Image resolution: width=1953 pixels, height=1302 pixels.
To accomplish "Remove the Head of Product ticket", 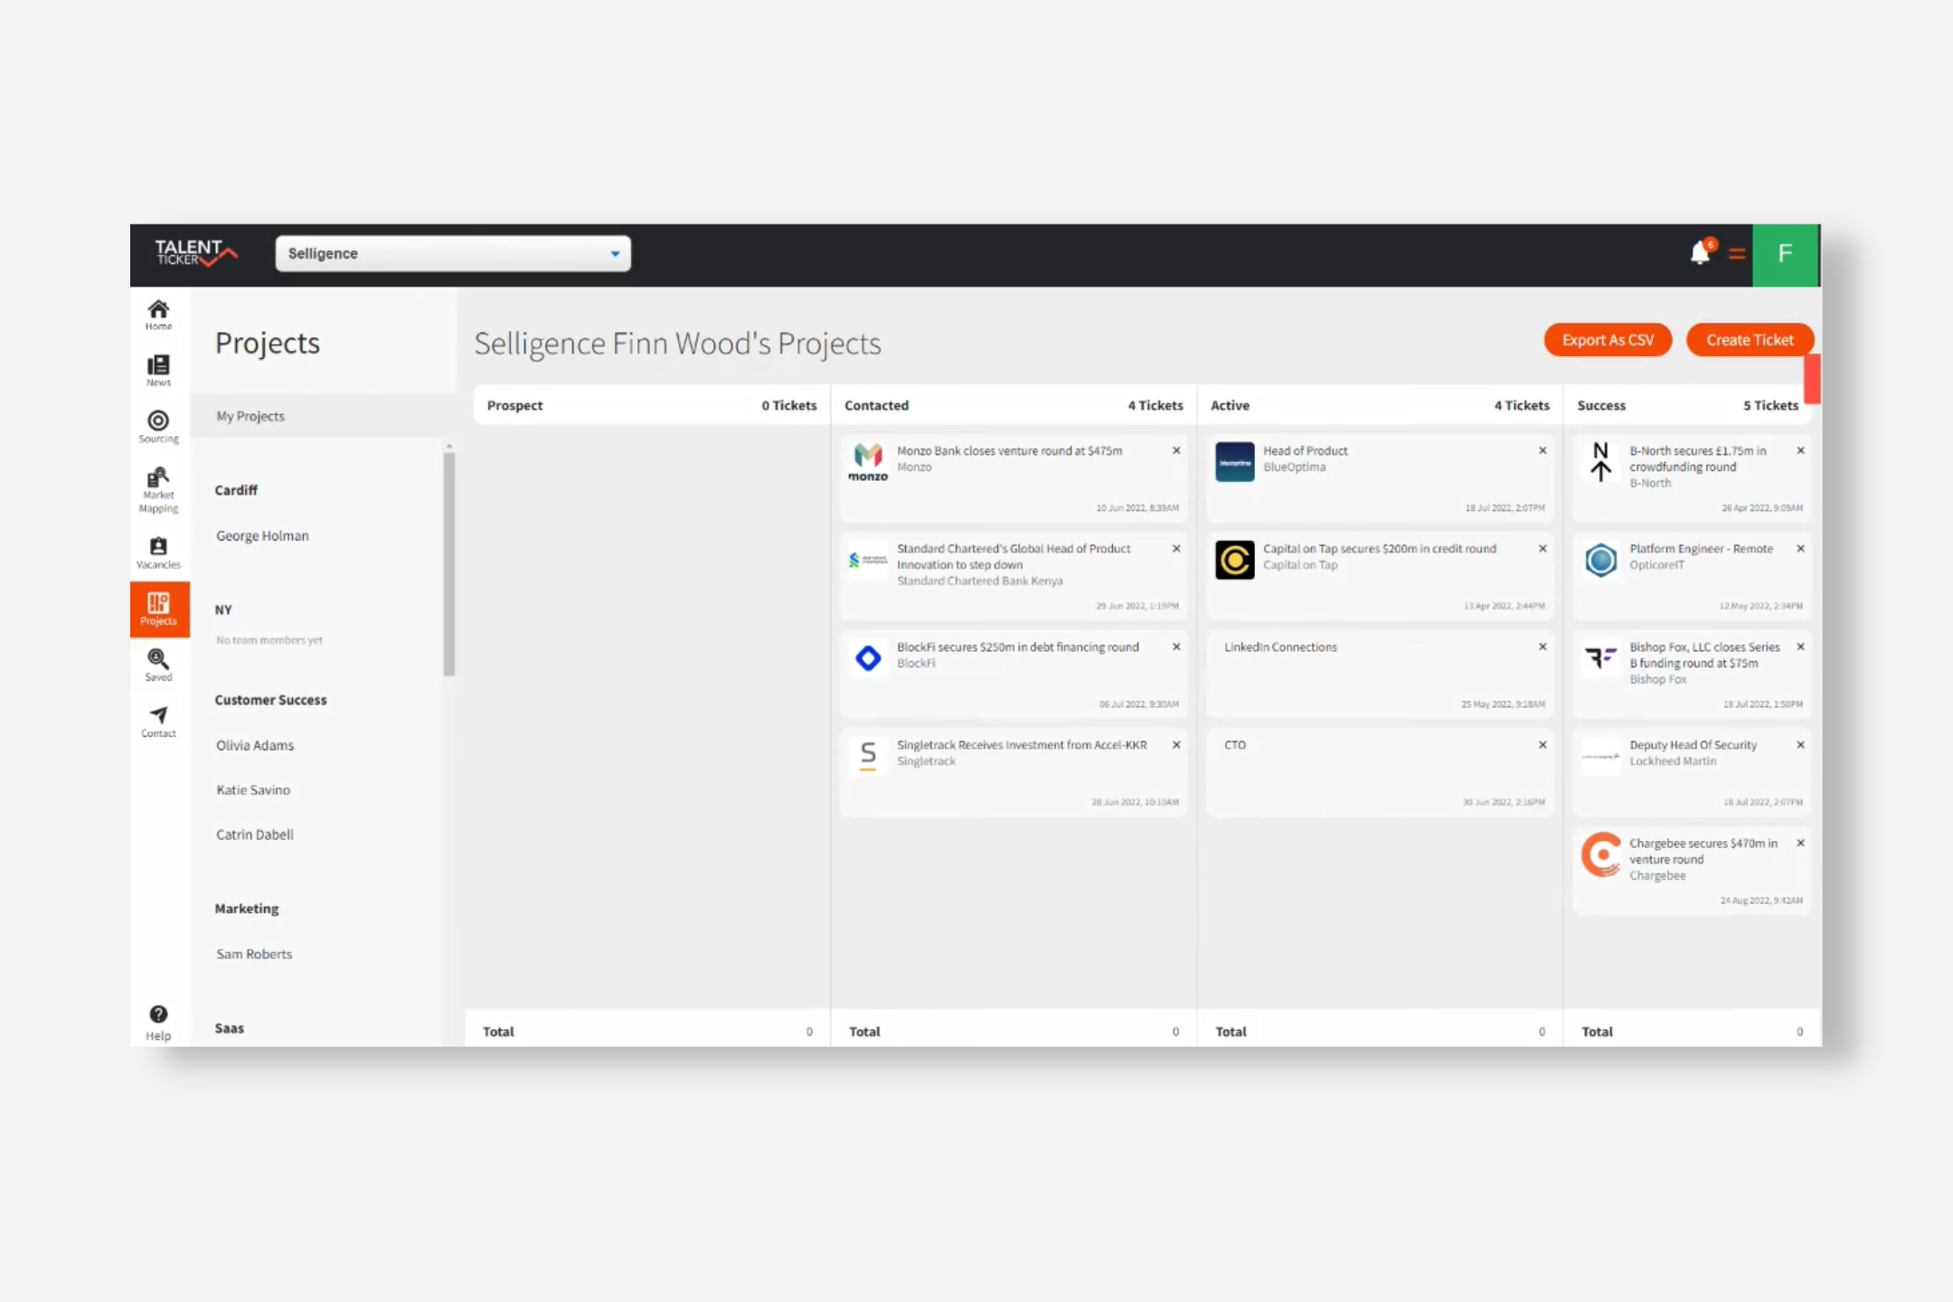I will click(x=1543, y=450).
